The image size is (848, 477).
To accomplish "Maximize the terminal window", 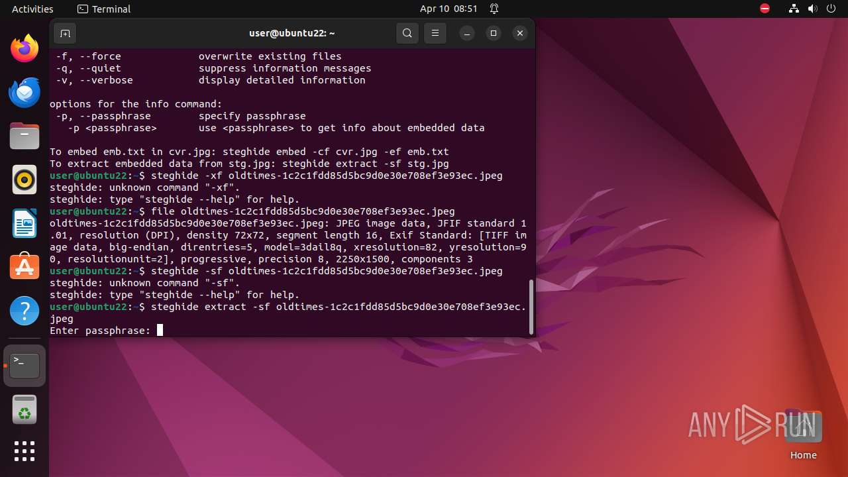I will [494, 33].
